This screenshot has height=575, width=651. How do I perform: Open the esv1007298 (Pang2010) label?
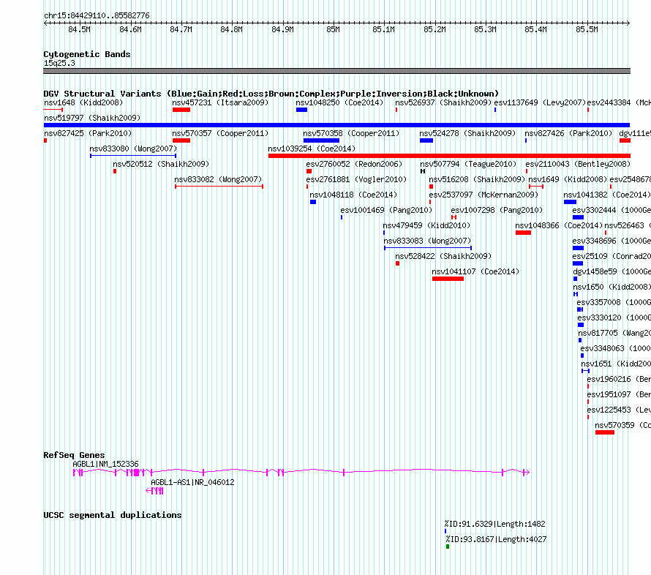[x=497, y=210]
